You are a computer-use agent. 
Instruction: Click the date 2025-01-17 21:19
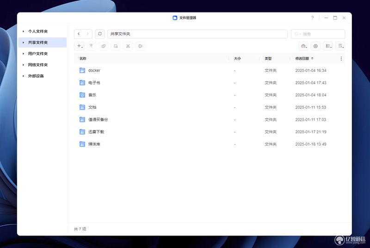311,132
